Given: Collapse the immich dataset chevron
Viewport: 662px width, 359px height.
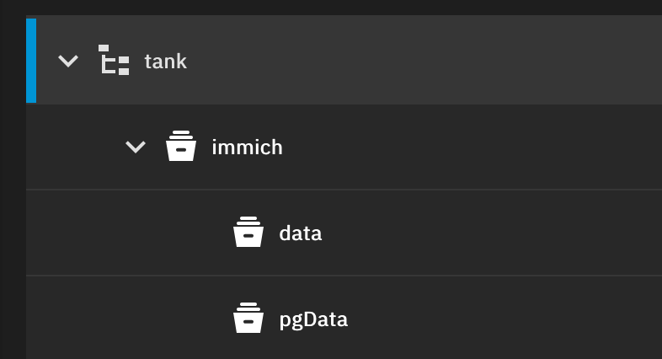Looking at the screenshot, I should (136, 147).
